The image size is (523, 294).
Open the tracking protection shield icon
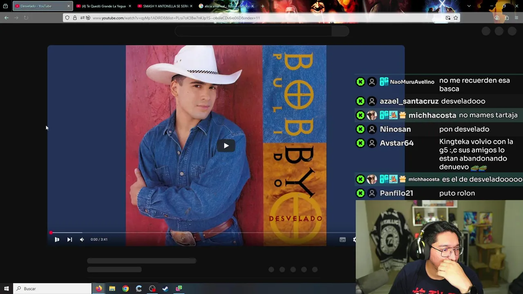tap(67, 18)
